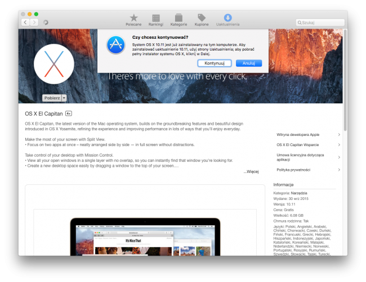Click the Cena: Gratis entry
This screenshot has width=366, height=282.
(283, 210)
